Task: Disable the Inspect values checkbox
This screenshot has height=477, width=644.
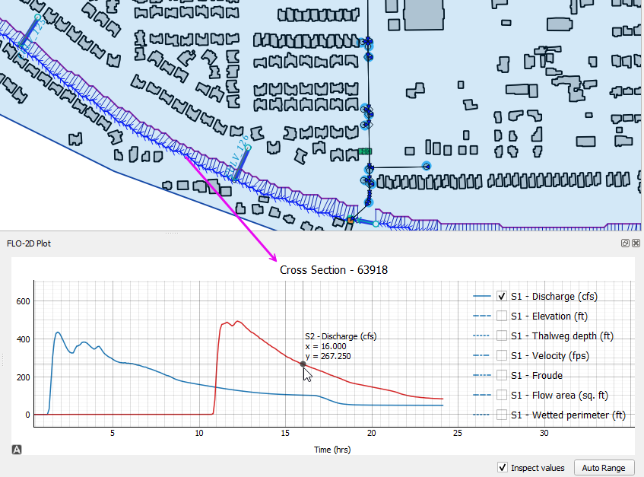Action: click(x=502, y=467)
